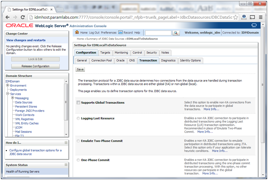The image size is (268, 180).
Task: Switch to the Configuration tab
Action: coord(86,52)
